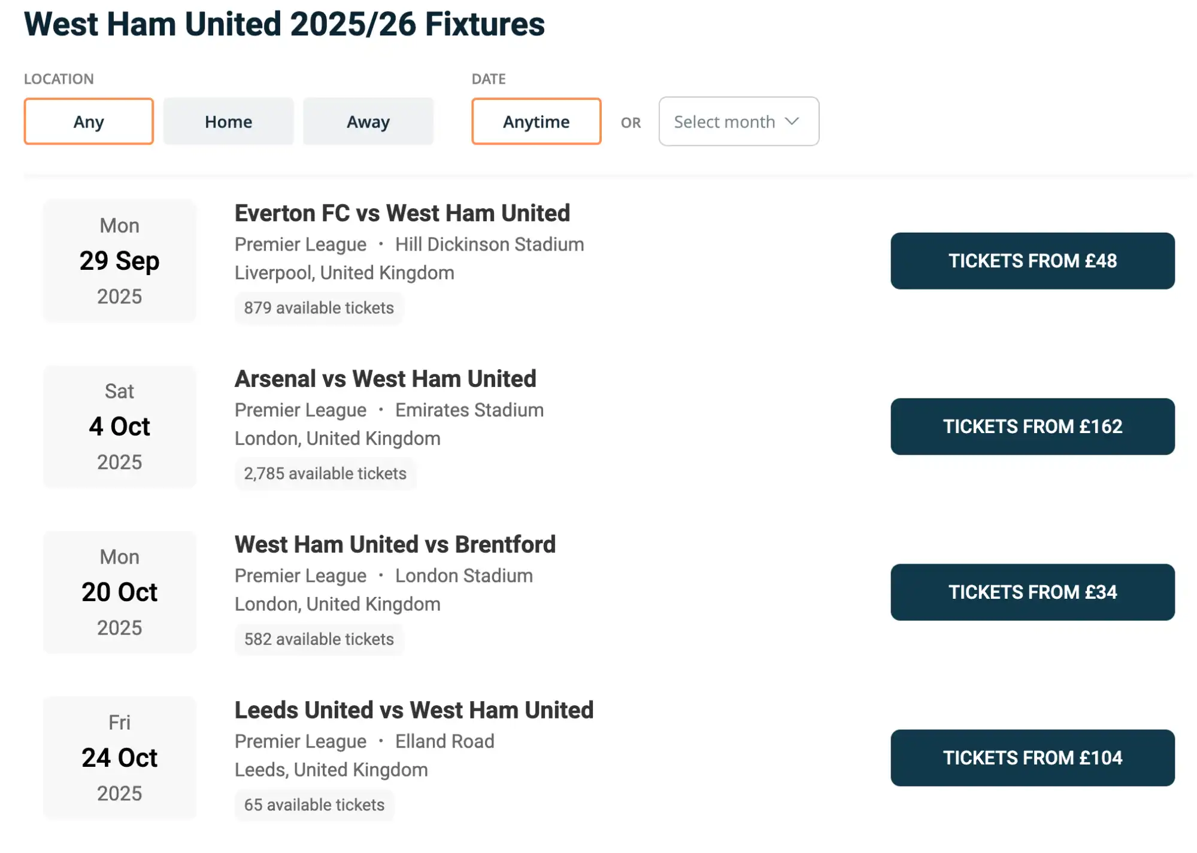Click the Fri 24 Oct 2025 date card

pos(119,758)
